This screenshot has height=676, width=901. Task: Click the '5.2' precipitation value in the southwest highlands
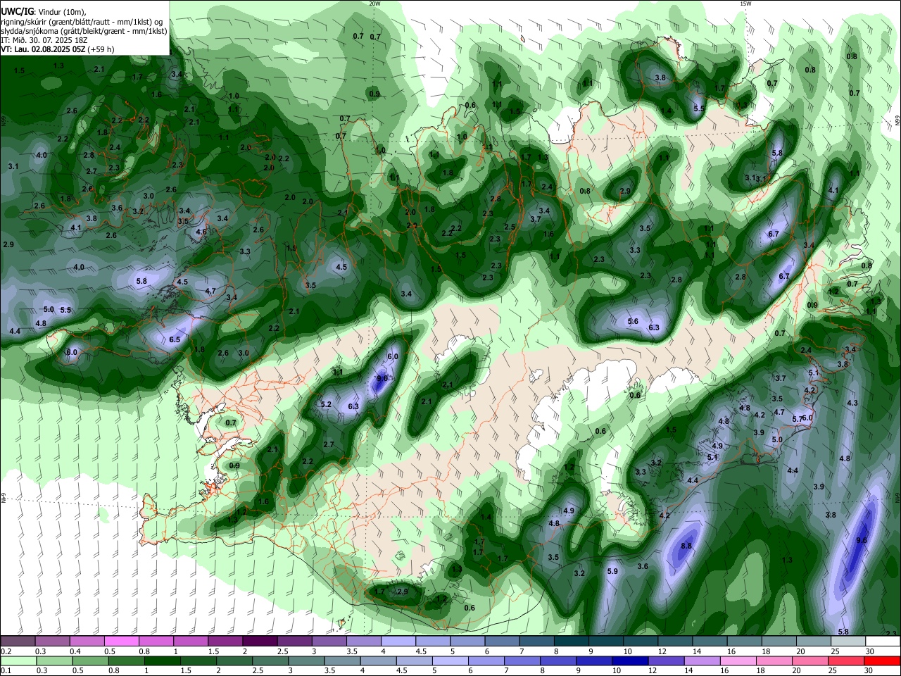tap(325, 404)
